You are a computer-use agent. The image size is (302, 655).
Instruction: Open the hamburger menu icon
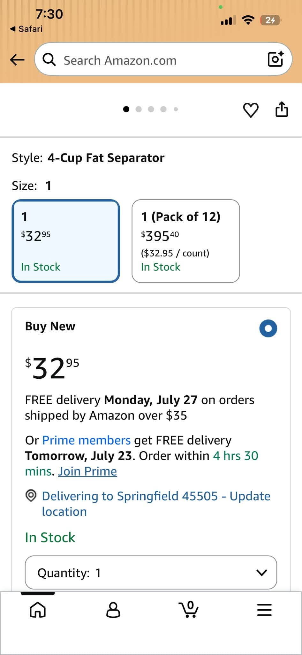click(264, 610)
